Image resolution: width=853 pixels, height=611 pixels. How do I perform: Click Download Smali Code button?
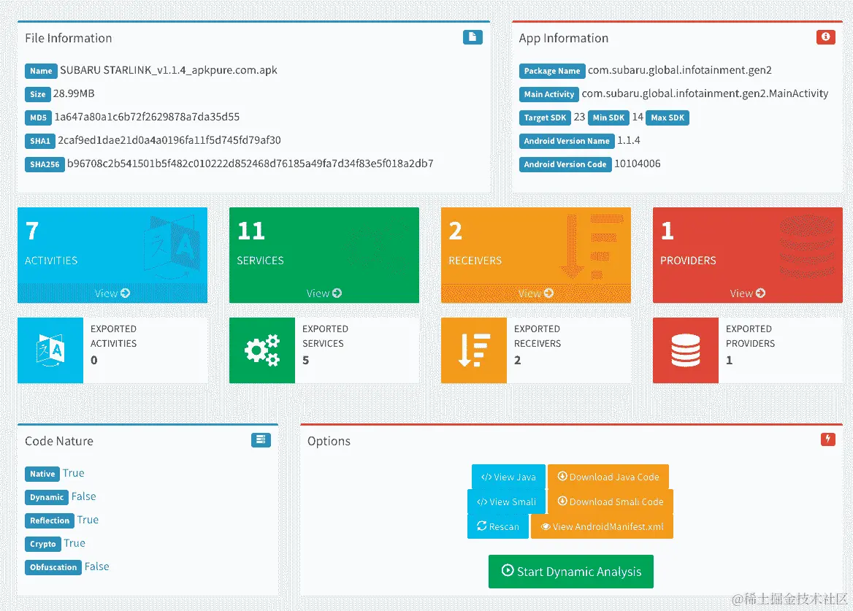point(611,502)
